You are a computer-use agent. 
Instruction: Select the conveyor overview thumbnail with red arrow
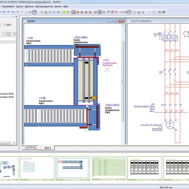pyautogui.click(x=72, y=168)
